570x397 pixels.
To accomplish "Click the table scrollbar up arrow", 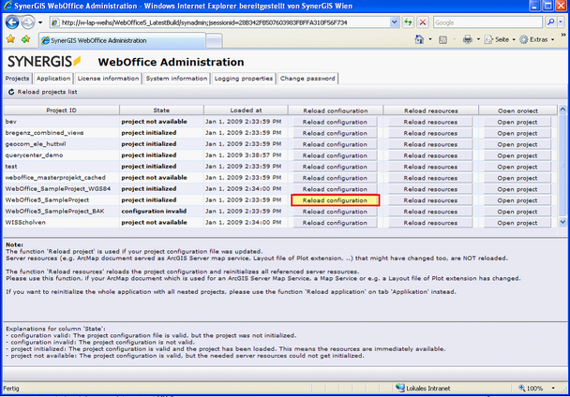I will pyautogui.click(x=562, y=110).
